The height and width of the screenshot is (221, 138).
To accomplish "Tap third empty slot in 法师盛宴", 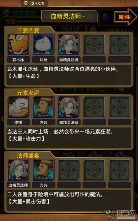I will [69, 170].
